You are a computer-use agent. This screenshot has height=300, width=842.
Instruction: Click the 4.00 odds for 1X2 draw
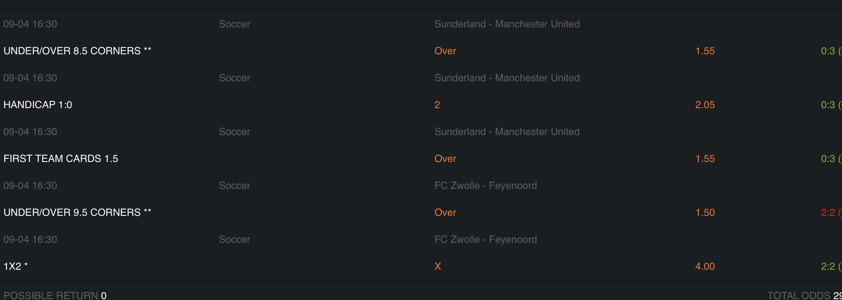pyautogui.click(x=705, y=266)
